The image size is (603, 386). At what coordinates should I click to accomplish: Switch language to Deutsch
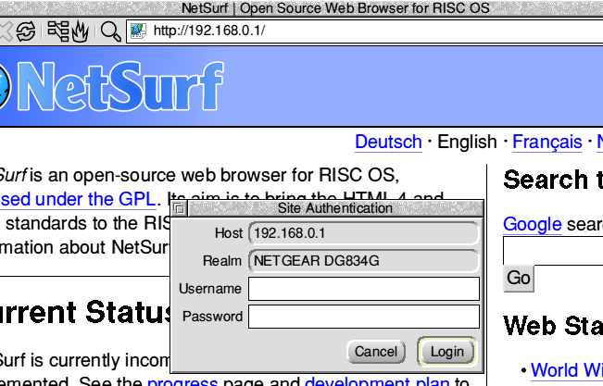point(388,142)
